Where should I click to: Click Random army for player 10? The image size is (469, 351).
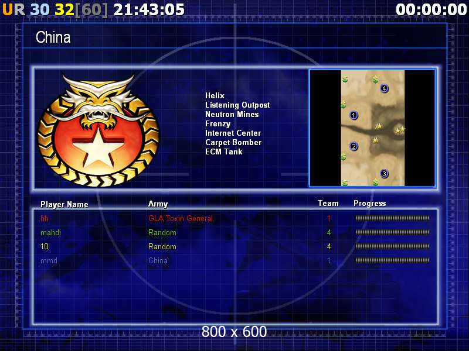[x=162, y=246]
